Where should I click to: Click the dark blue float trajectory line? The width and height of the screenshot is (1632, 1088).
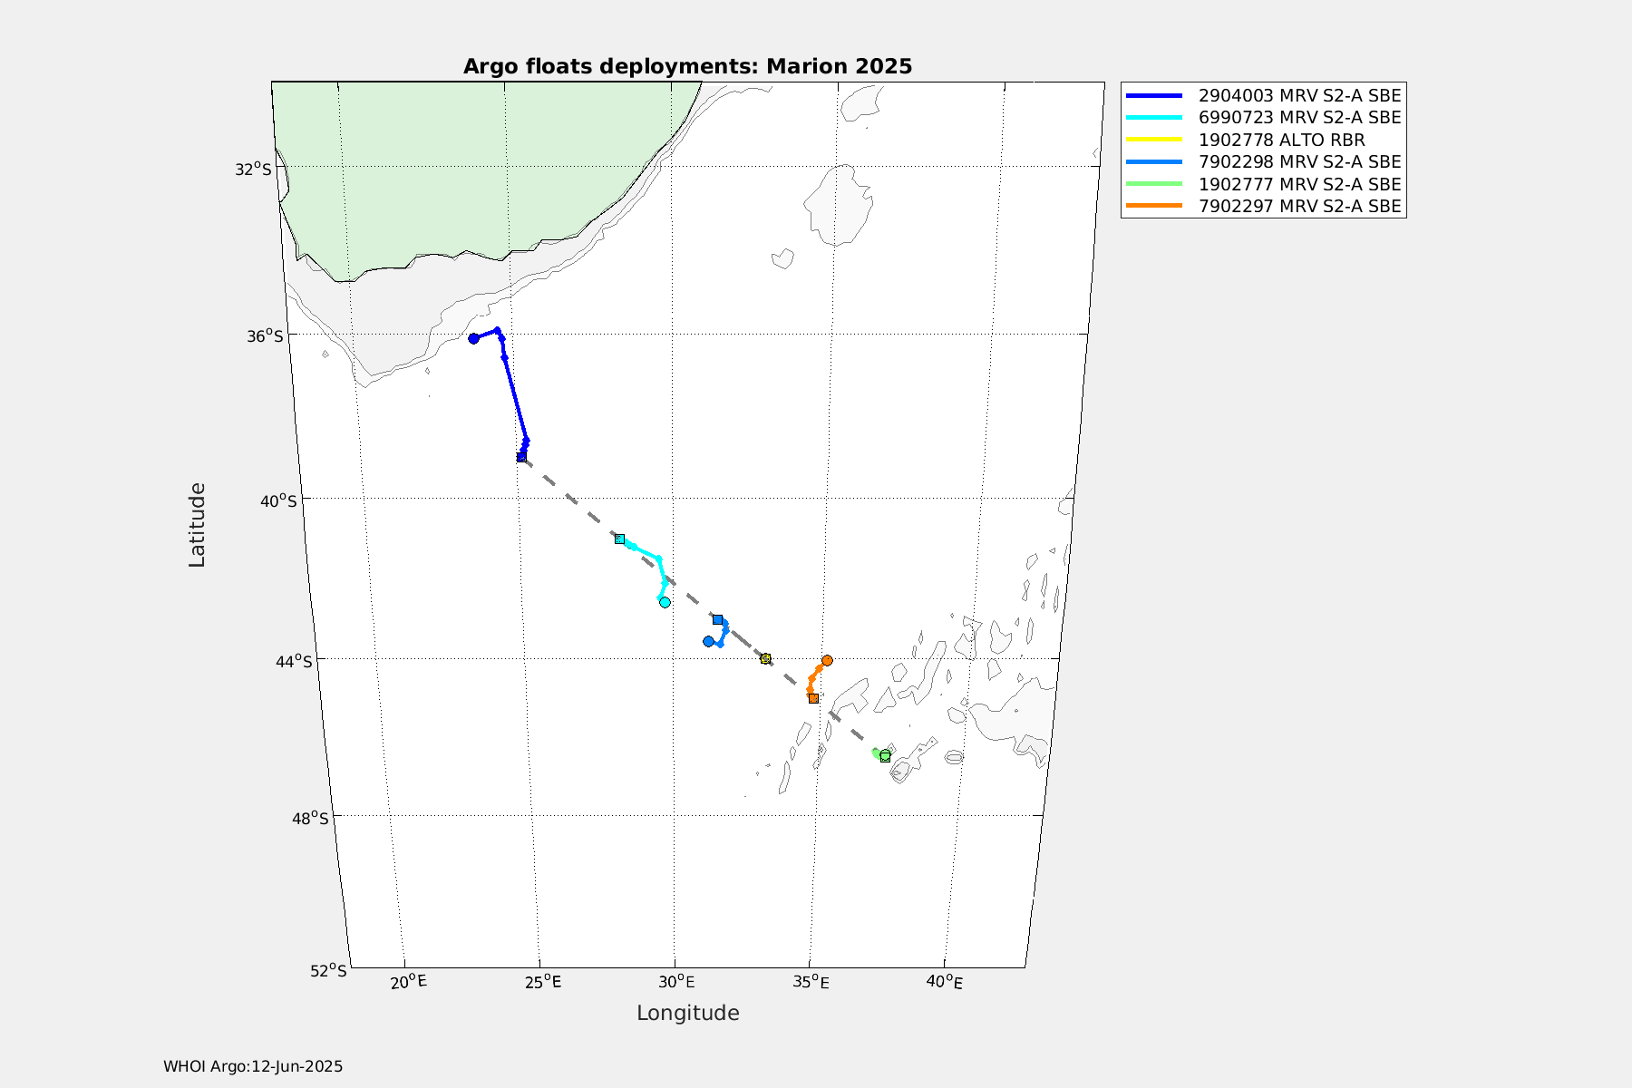click(515, 397)
